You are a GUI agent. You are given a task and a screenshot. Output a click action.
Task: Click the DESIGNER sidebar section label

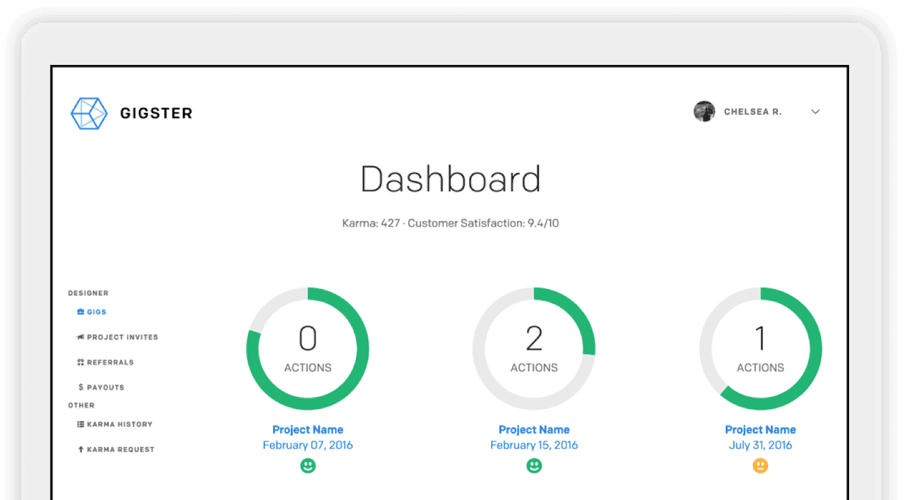(89, 293)
